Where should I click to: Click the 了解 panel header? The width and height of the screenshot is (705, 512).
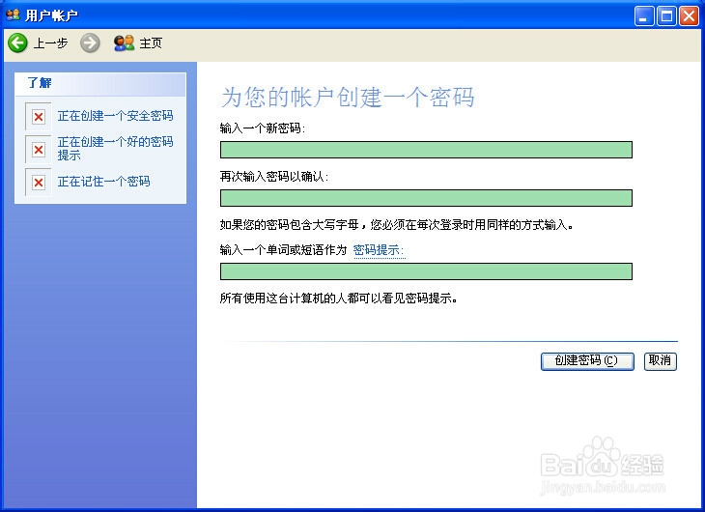(100, 84)
